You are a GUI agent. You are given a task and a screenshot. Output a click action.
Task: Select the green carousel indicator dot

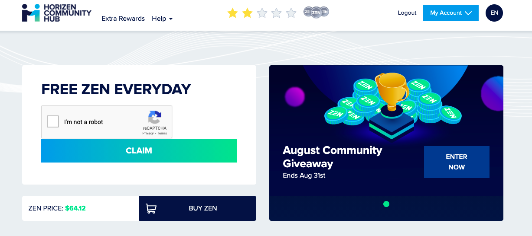tap(386, 204)
